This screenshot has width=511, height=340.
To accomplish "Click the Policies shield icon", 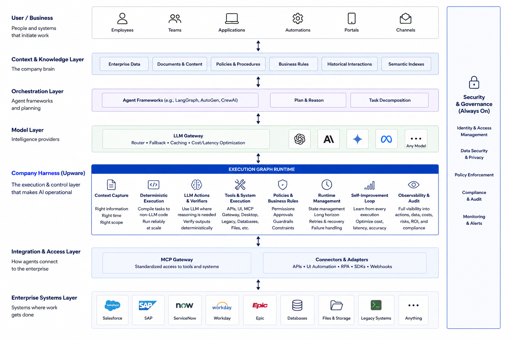I will (x=282, y=185).
